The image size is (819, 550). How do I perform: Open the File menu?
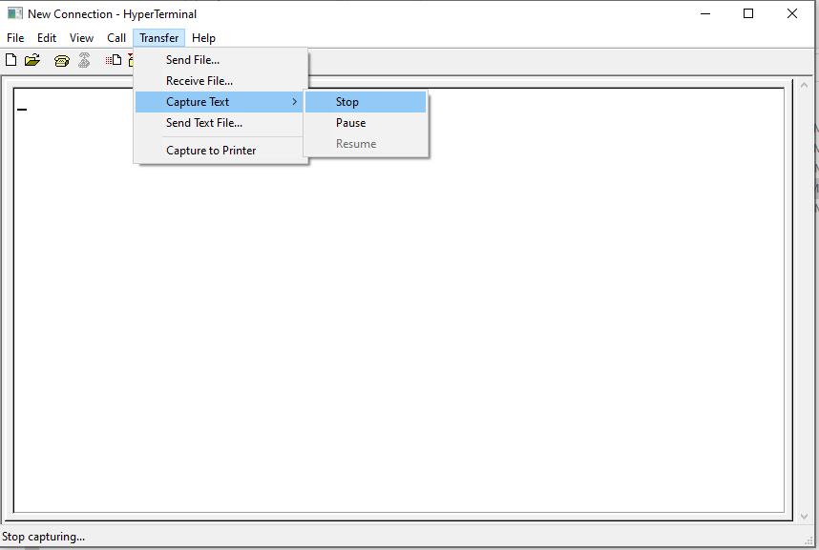[x=14, y=37]
